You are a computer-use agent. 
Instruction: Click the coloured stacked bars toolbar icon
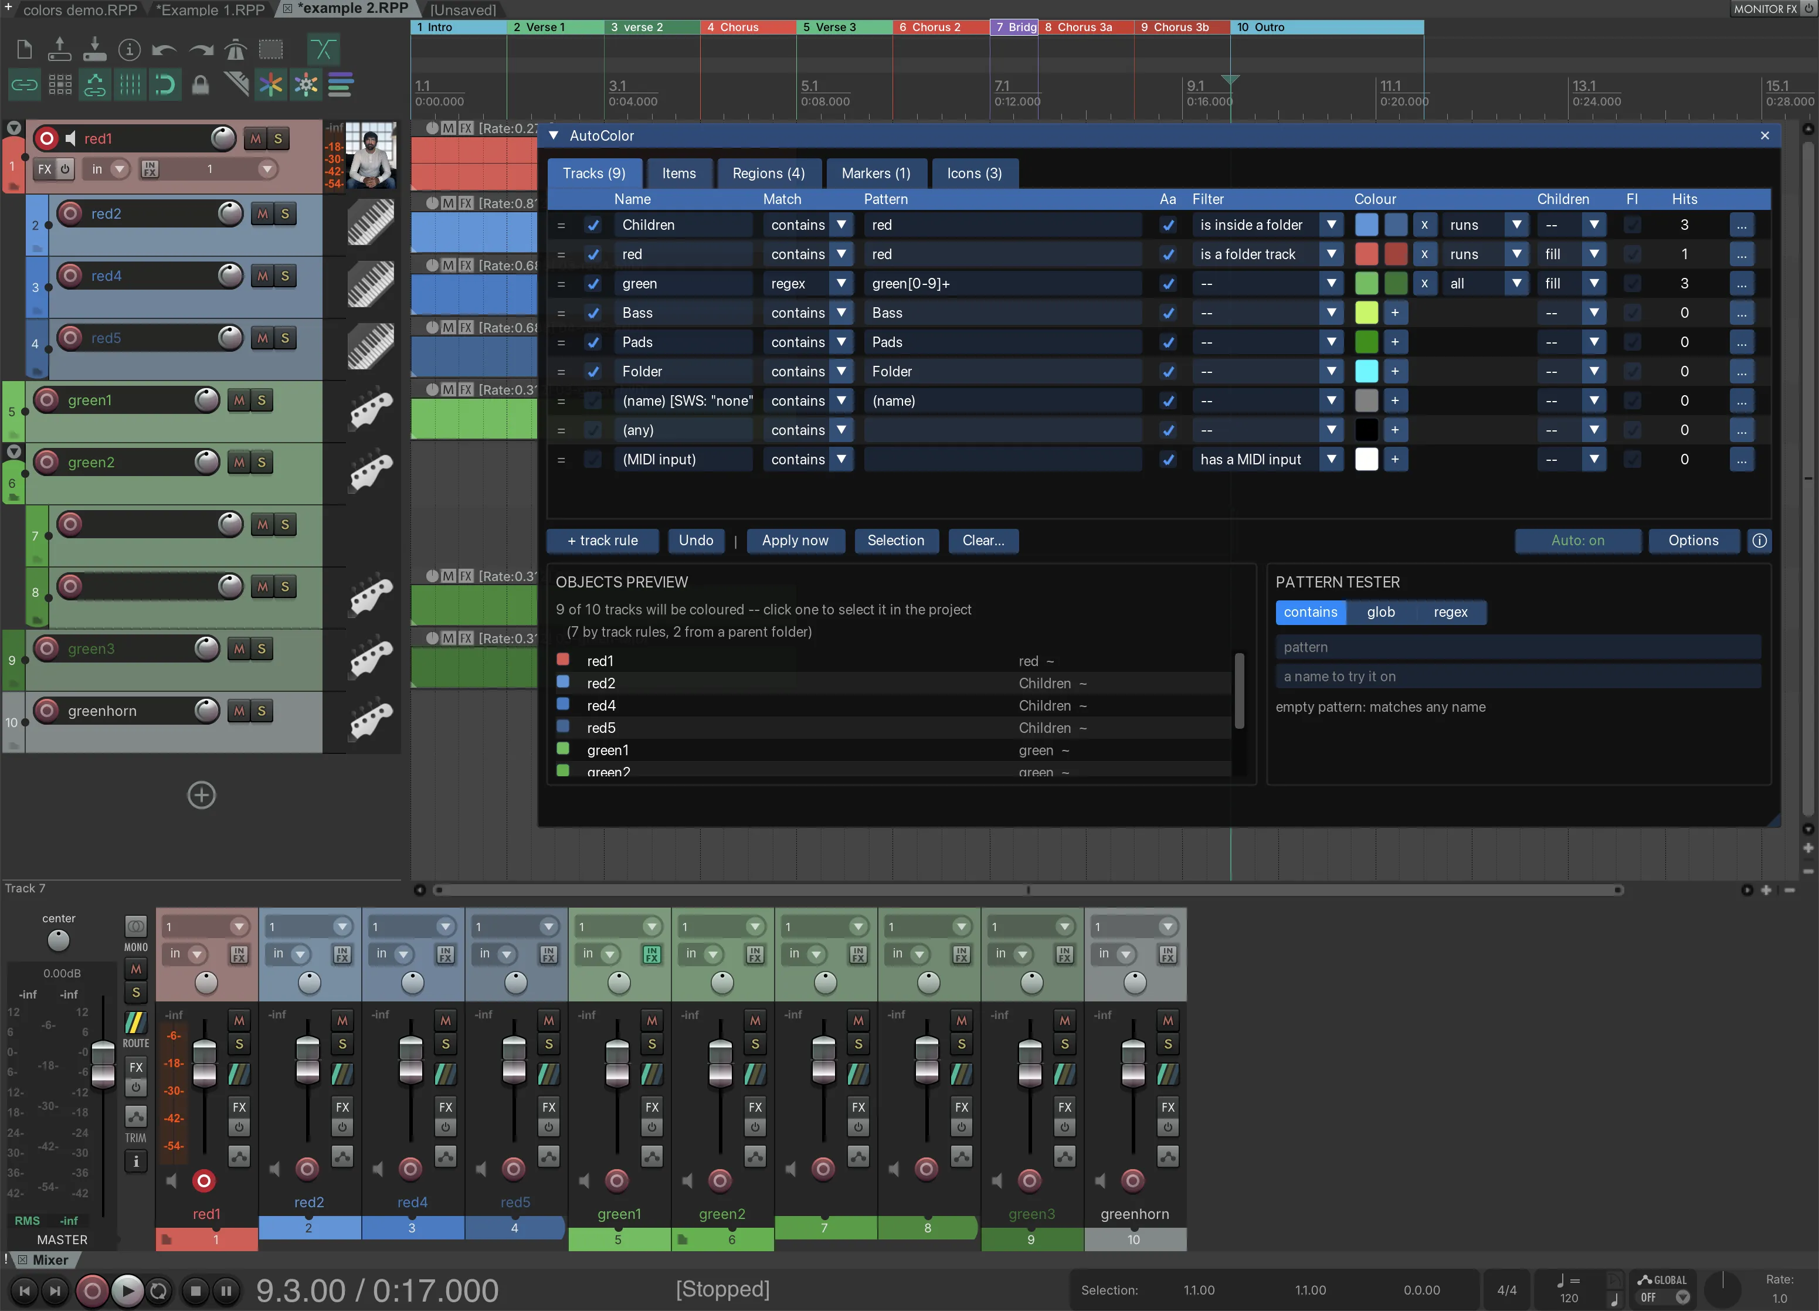[x=341, y=84]
